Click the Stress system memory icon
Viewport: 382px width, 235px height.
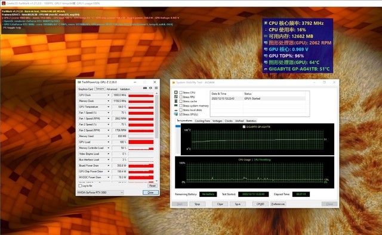[176, 106]
